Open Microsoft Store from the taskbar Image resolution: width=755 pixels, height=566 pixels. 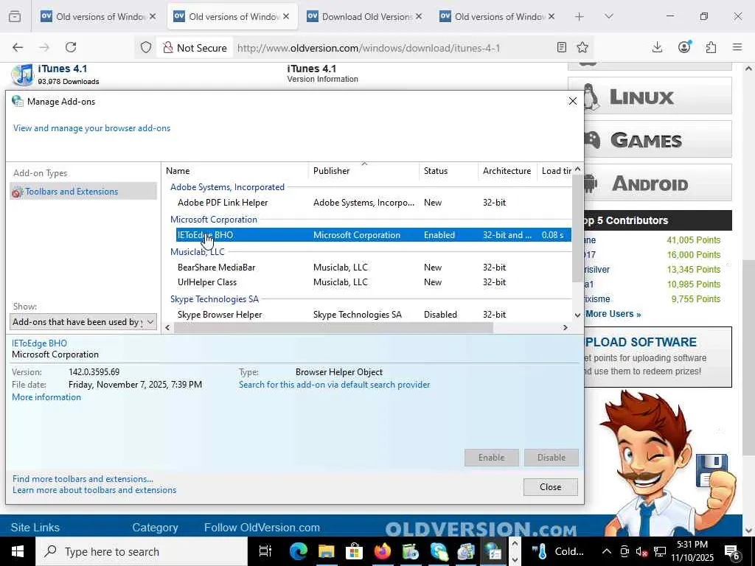pyautogui.click(x=354, y=551)
